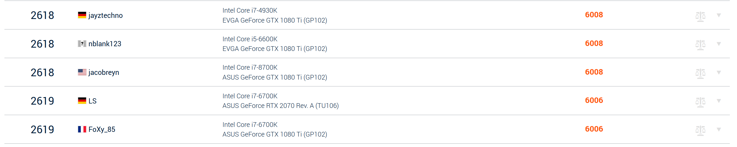Open Intel Core i7-4930K hardware link
The width and height of the screenshot is (737, 147).
point(250,10)
